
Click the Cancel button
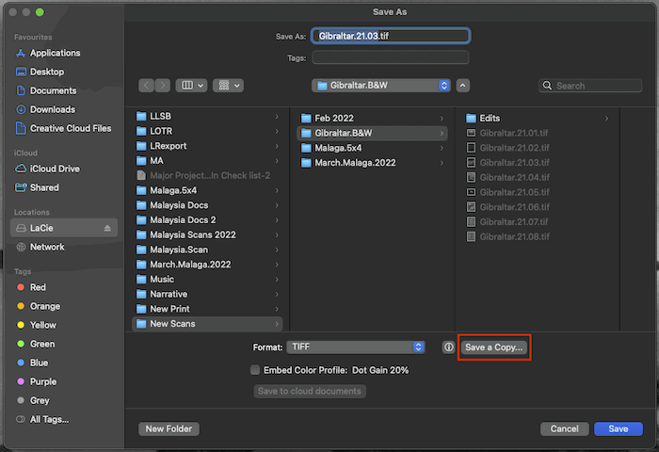(x=564, y=428)
